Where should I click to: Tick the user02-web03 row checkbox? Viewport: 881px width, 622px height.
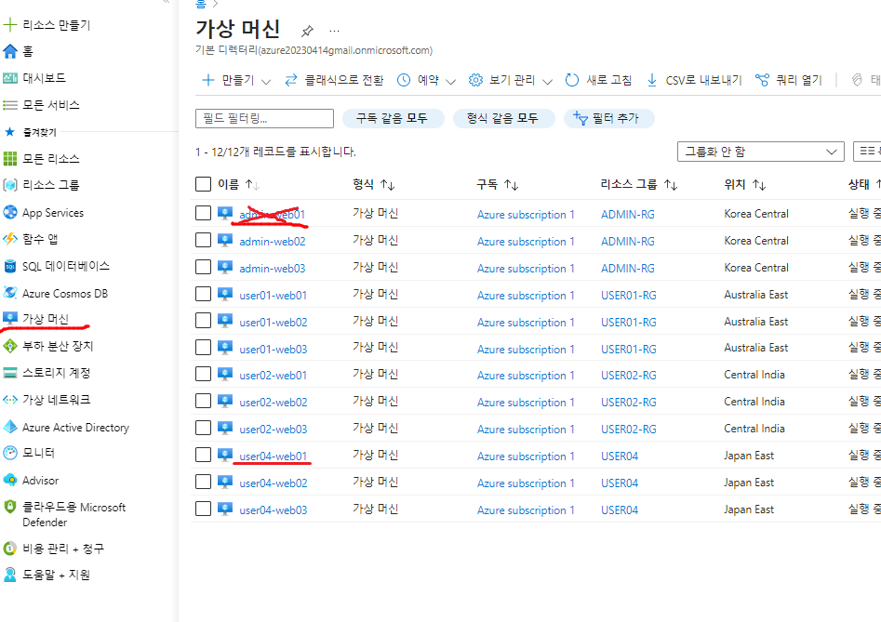(x=203, y=428)
